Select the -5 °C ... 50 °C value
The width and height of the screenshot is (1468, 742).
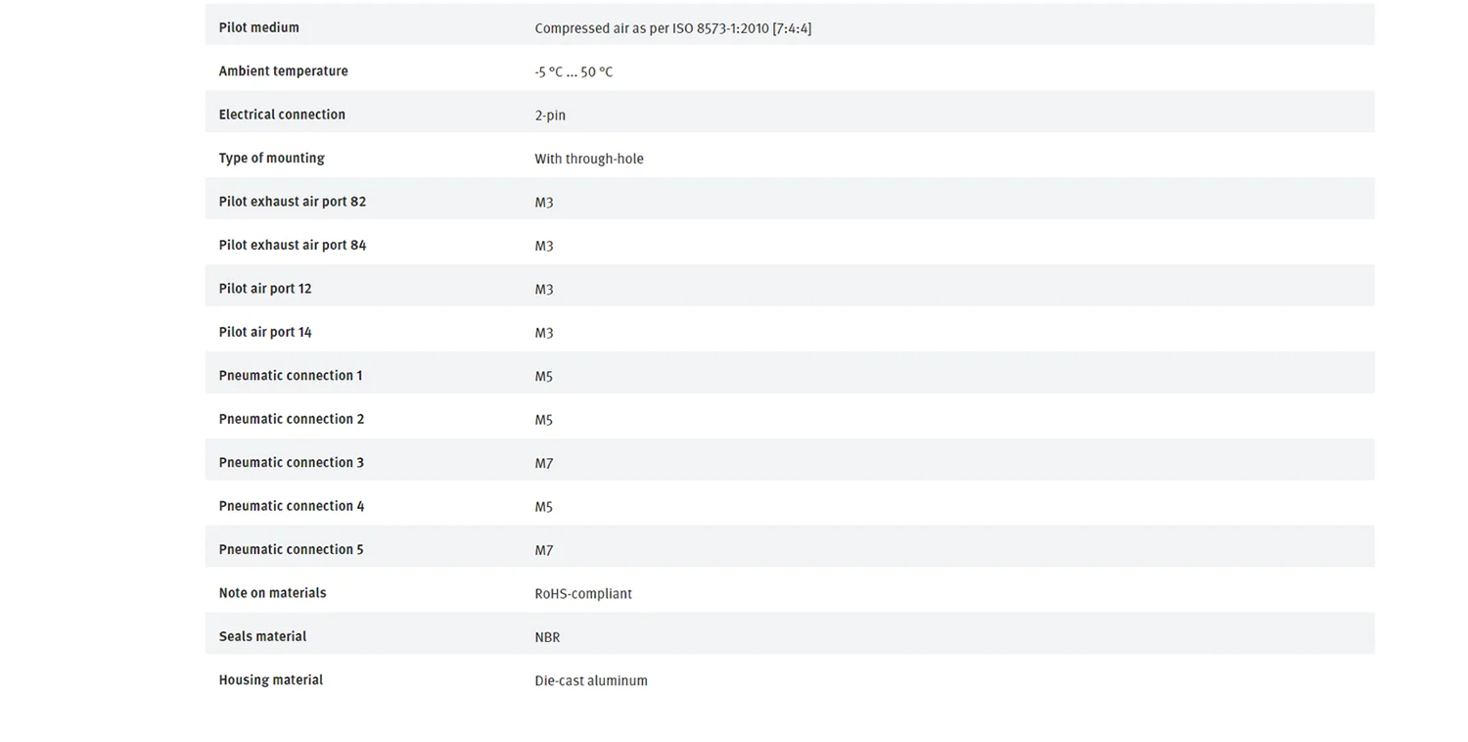click(x=573, y=72)
